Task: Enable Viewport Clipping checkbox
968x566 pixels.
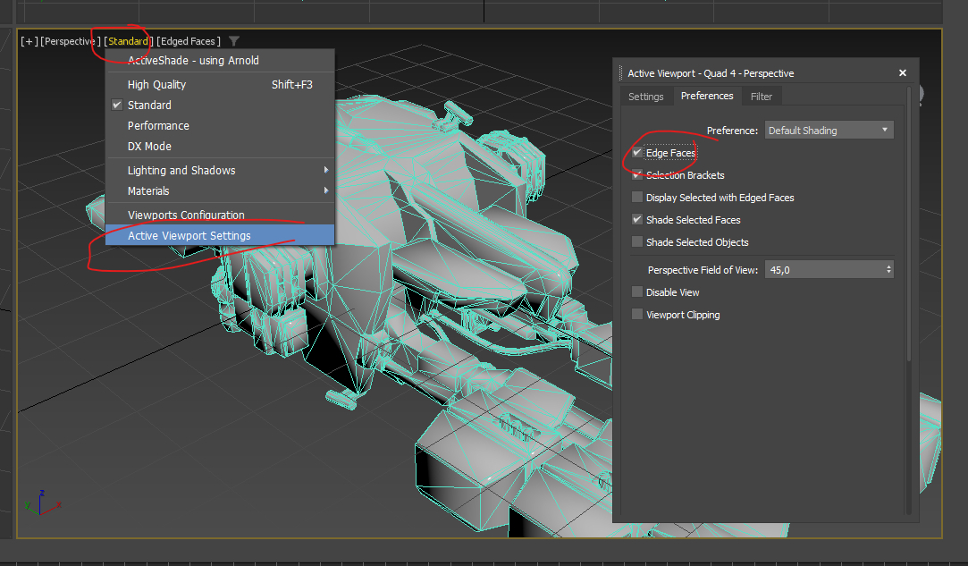Action: click(x=637, y=315)
